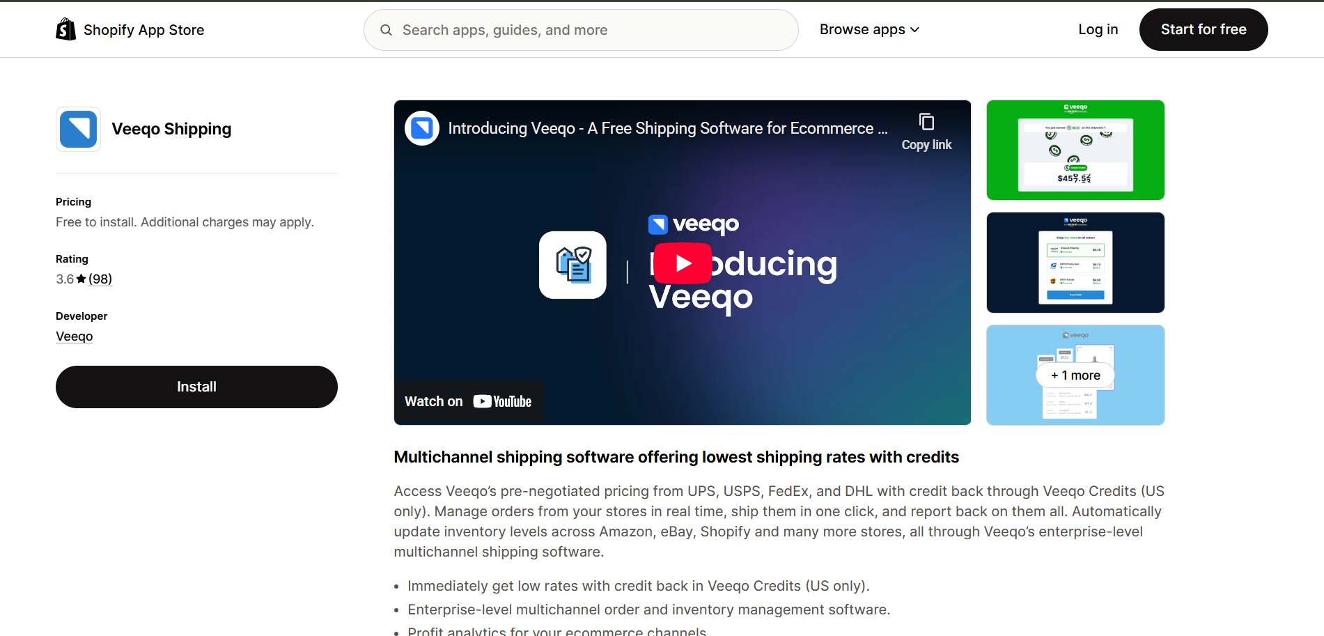The image size is (1324, 636).
Task: Click the + 1 more thumbnail button
Action: (1075, 375)
